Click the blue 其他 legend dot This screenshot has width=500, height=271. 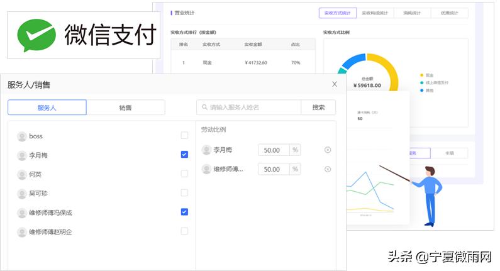[421, 91]
